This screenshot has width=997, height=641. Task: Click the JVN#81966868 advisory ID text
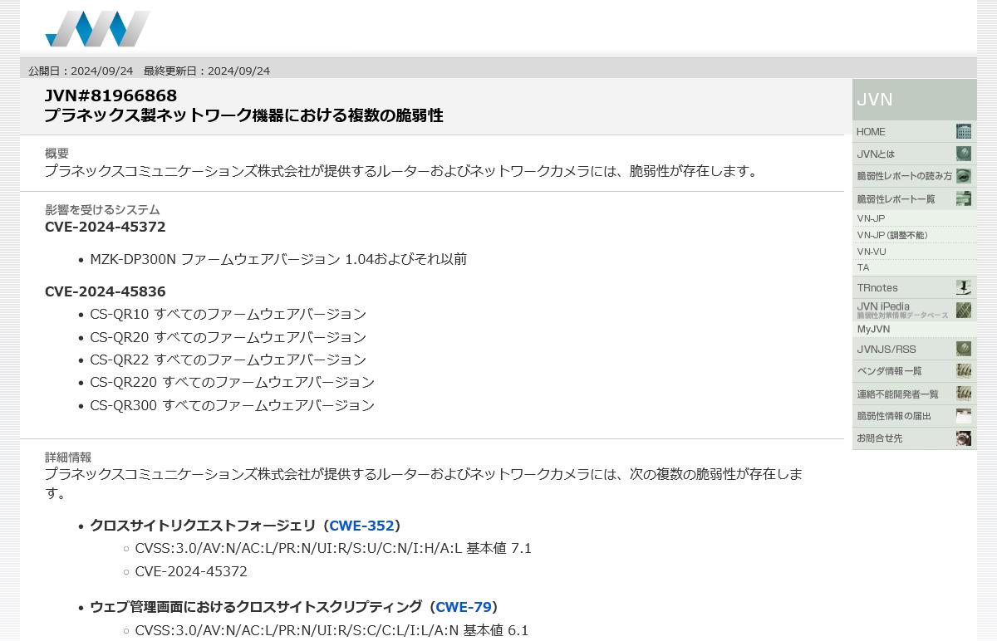111,95
